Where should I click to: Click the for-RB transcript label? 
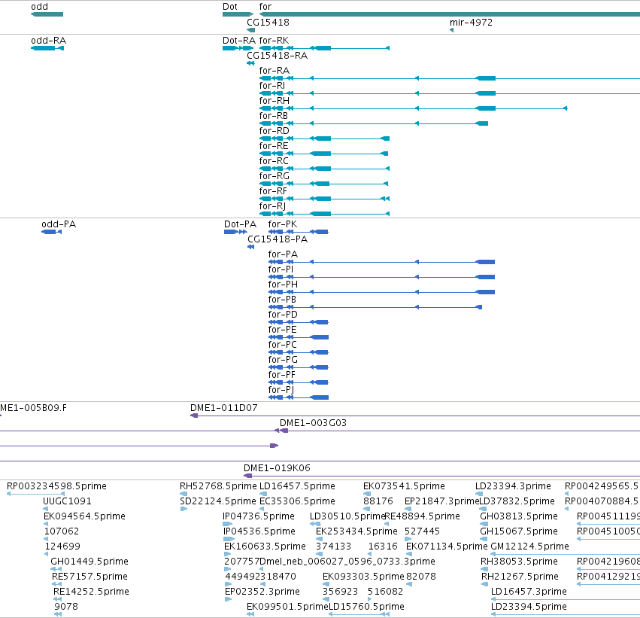tap(274, 116)
